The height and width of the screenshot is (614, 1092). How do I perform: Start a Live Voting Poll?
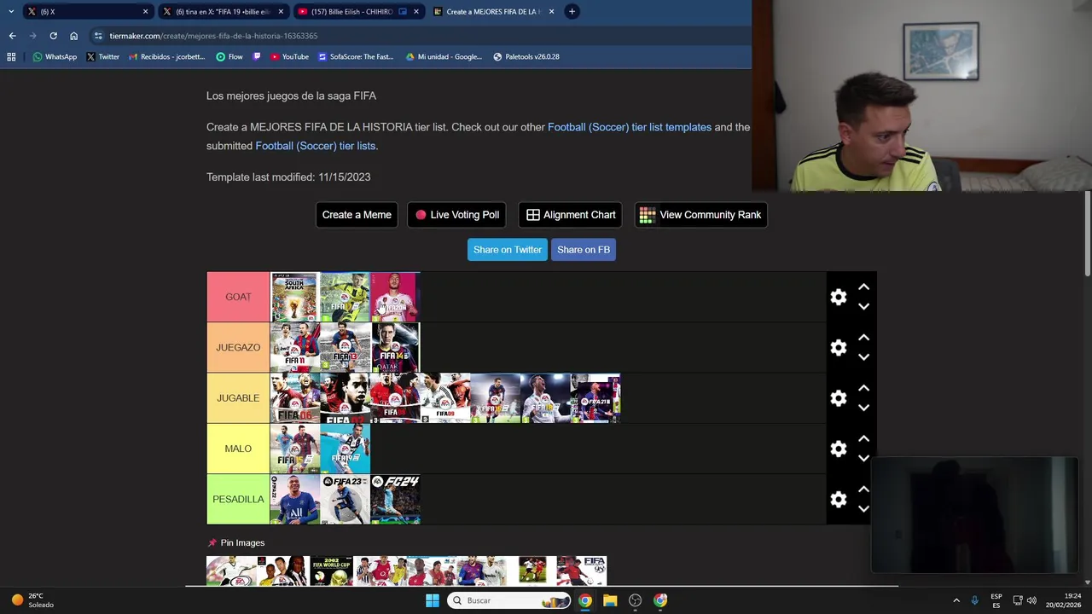coord(456,215)
